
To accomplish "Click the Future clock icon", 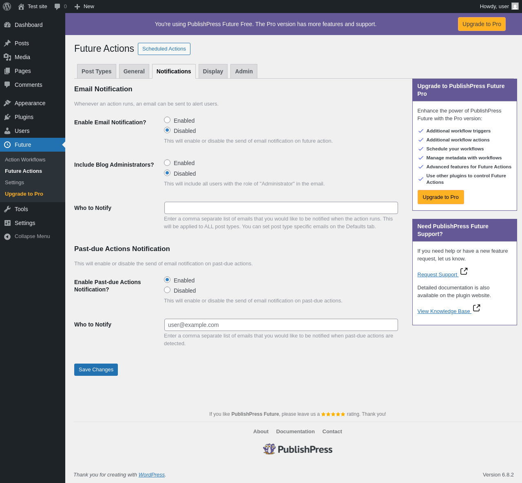I will click(x=7, y=145).
